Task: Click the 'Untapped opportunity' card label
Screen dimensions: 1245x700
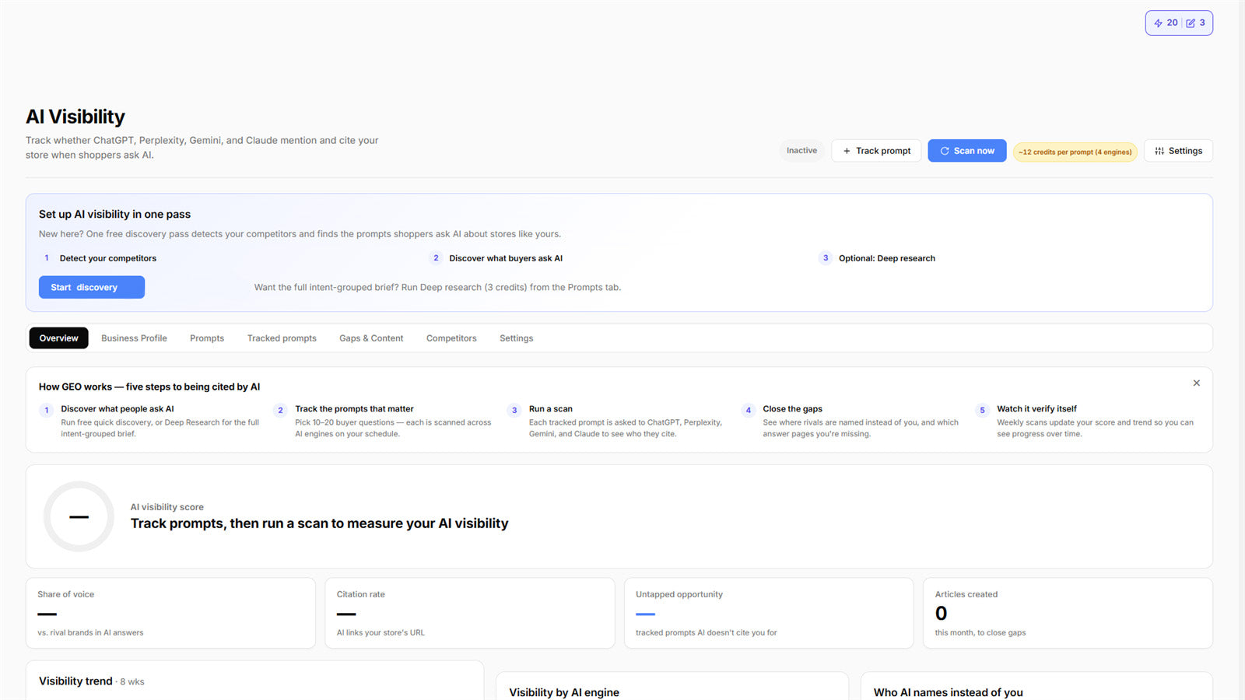Action: click(679, 594)
